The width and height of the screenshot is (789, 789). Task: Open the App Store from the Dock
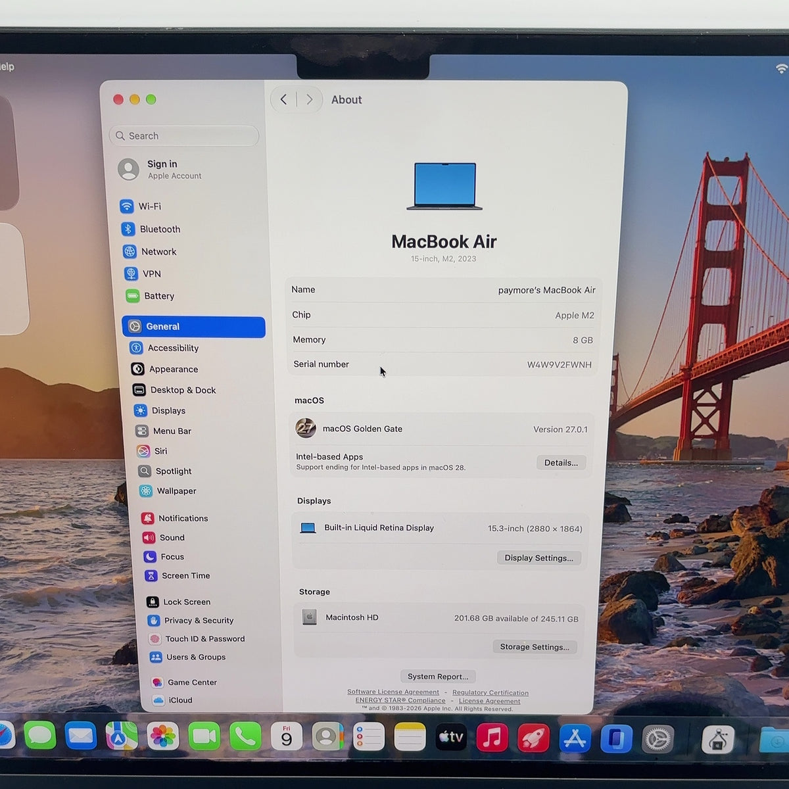coord(575,738)
